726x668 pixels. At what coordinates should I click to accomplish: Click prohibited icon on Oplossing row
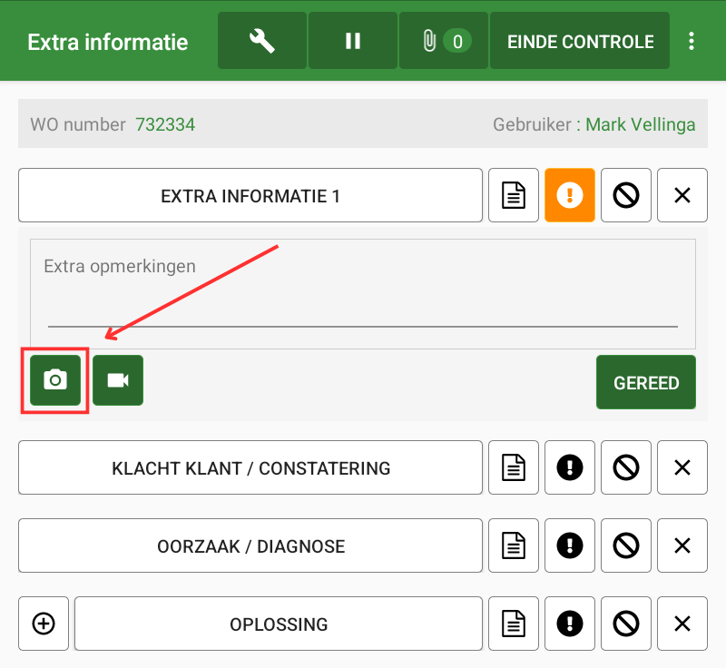[x=626, y=624]
